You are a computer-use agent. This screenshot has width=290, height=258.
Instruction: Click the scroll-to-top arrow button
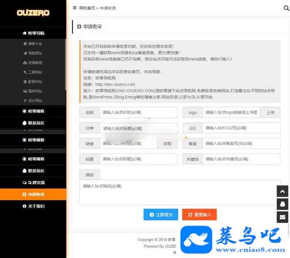[x=283, y=191]
